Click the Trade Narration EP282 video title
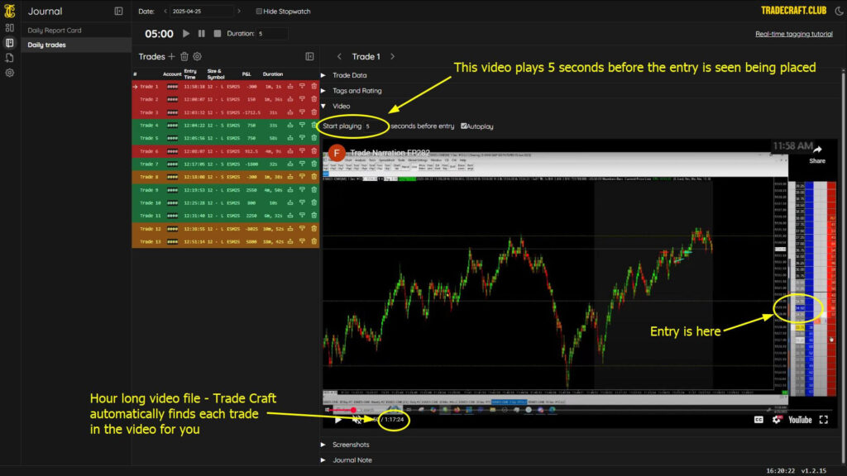Screen dimensions: 847x476 click(390, 153)
